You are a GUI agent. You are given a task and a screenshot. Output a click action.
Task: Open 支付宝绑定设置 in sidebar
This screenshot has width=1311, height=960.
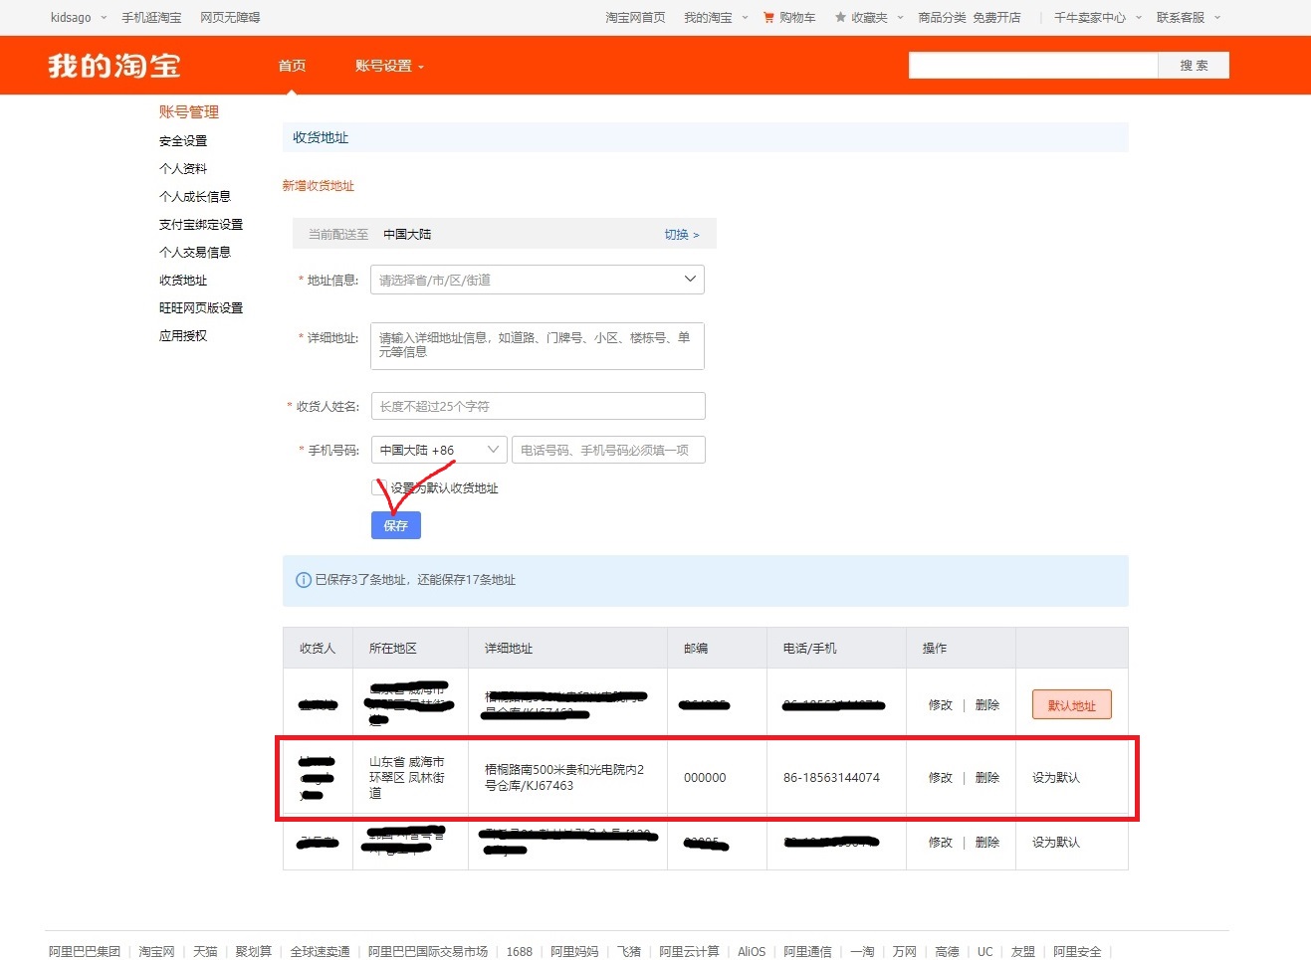pos(201,225)
